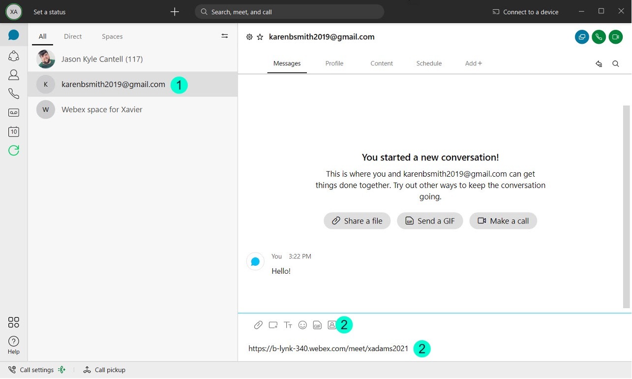
Task: Click the Search, meet, and call field
Action: click(290, 12)
